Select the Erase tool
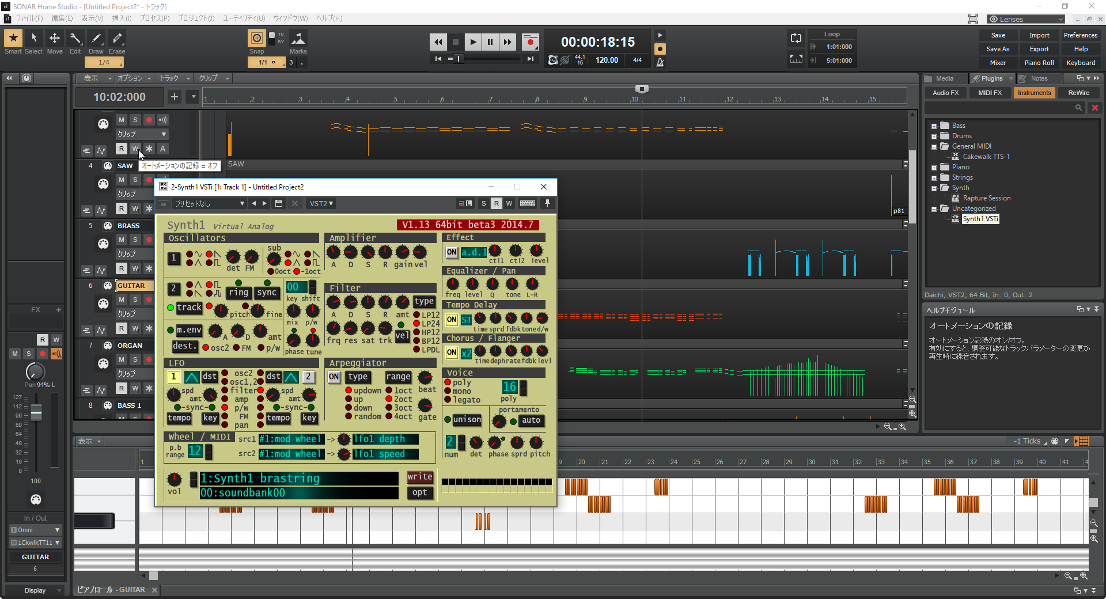The image size is (1106, 599). pos(117,39)
